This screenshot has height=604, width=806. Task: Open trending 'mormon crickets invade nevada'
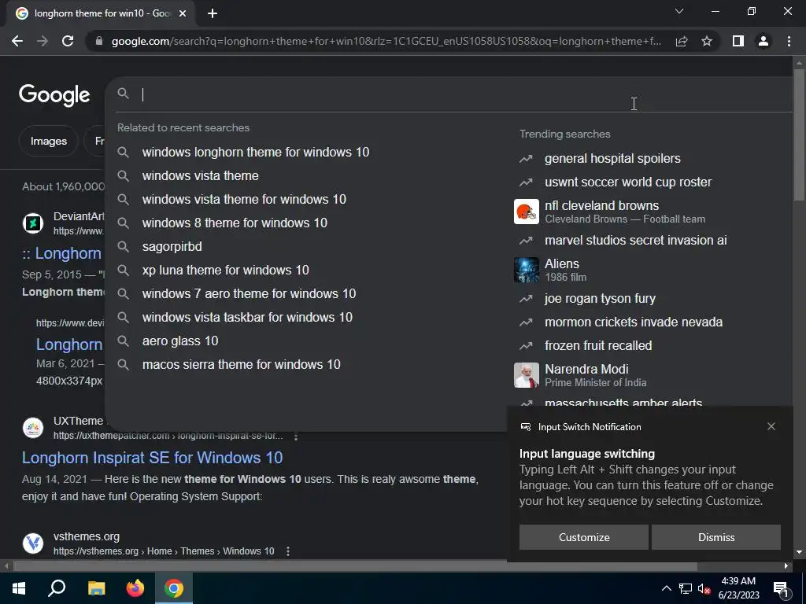pyautogui.click(x=634, y=322)
